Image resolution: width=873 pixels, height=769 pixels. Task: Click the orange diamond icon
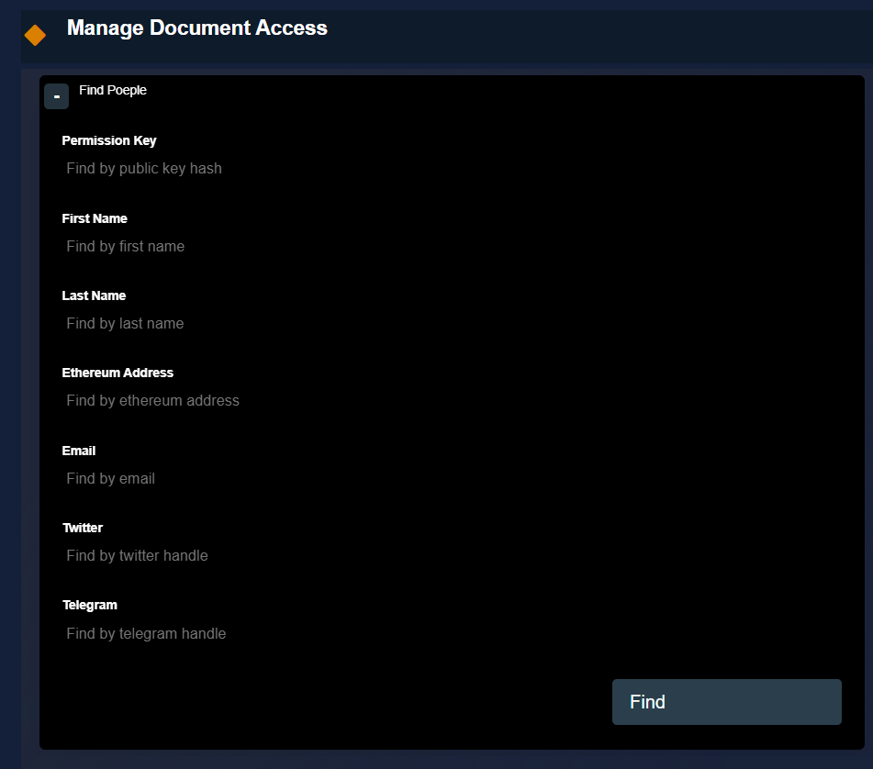click(x=35, y=35)
